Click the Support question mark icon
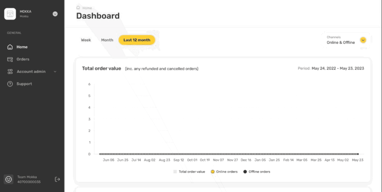The height and width of the screenshot is (192, 382). pos(10,84)
